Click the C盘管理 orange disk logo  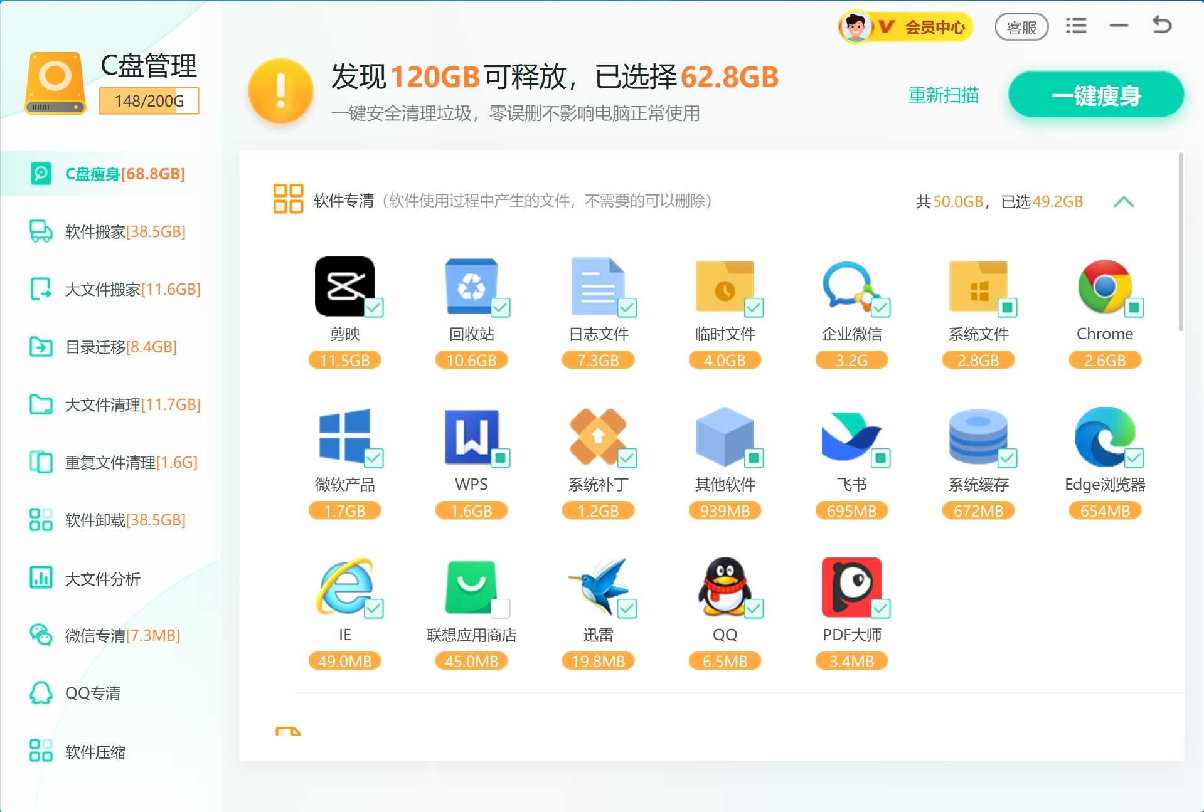coord(55,83)
